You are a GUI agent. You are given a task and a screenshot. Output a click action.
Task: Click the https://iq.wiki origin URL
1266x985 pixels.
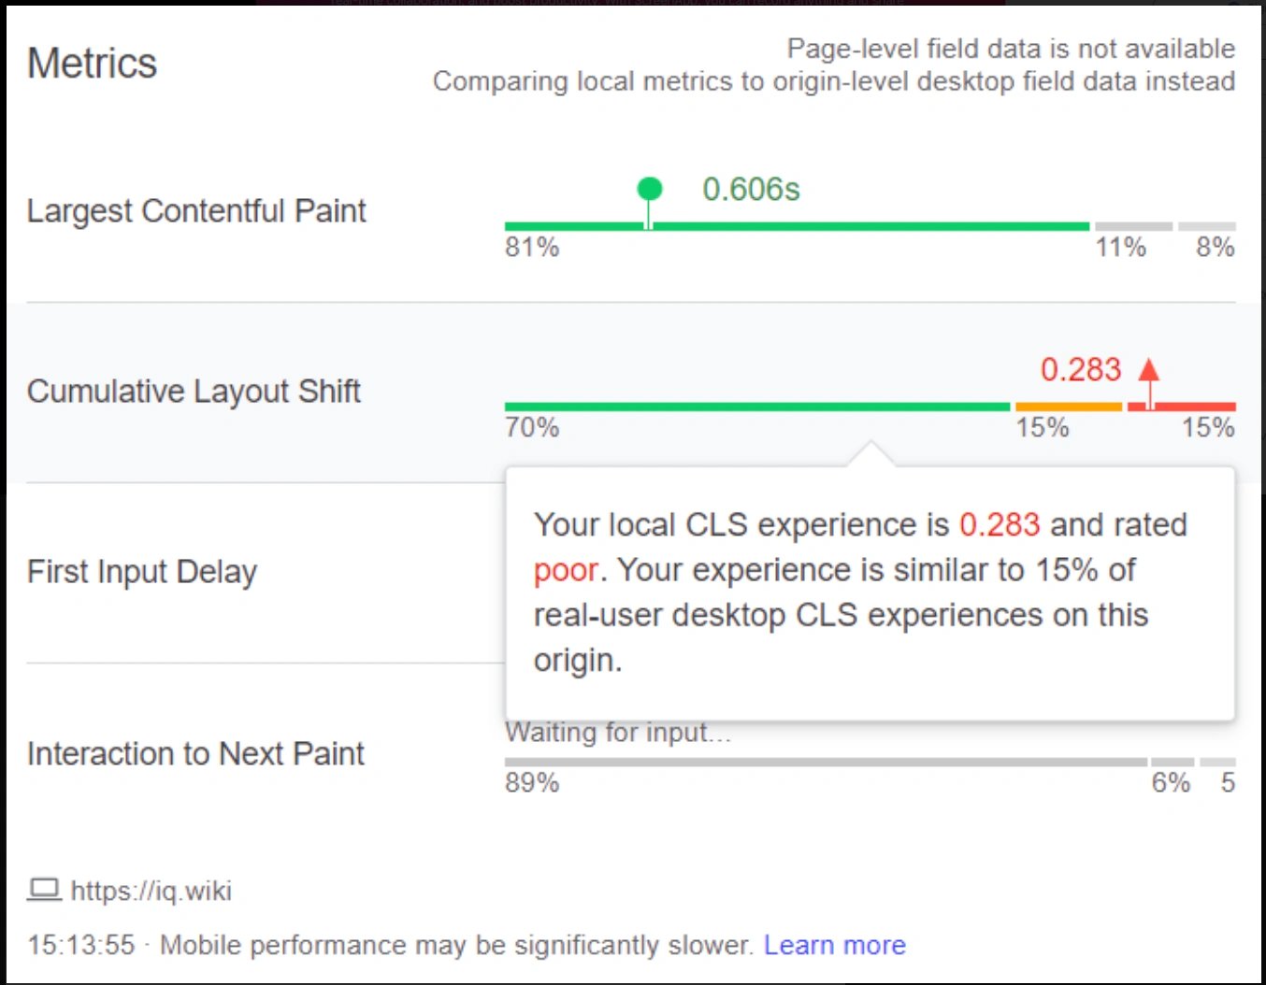[x=151, y=891]
